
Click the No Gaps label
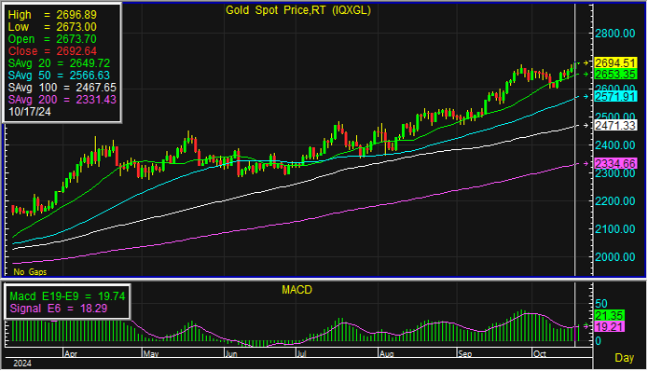click(x=30, y=272)
